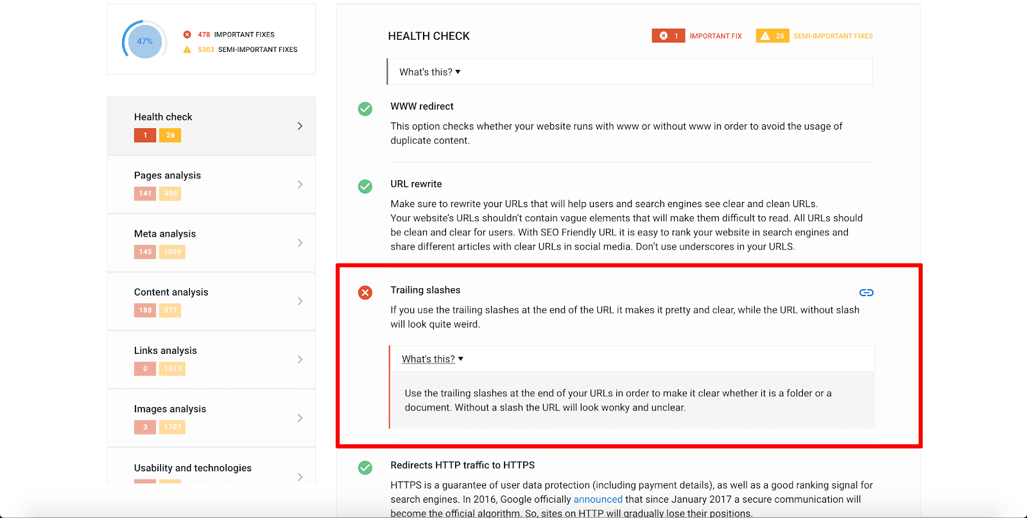Open Pages analysis chevron
This screenshot has height=518, width=1027.
pyautogui.click(x=300, y=185)
